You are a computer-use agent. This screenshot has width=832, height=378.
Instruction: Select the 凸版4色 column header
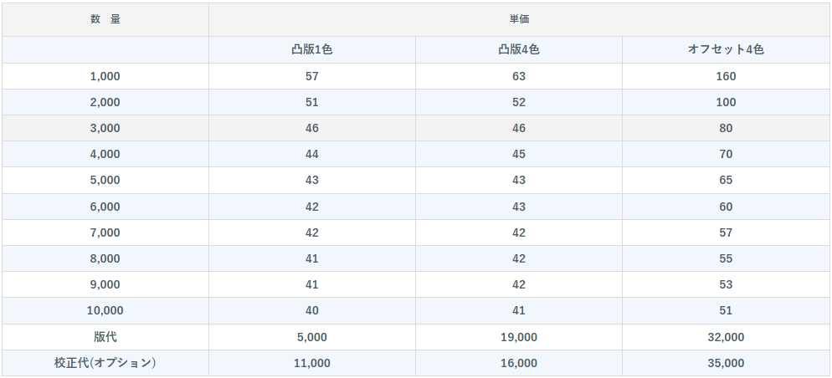tap(519, 50)
